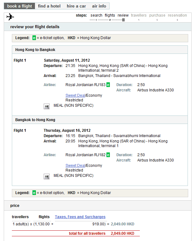Open the Sweet Deal link for flight RJ182
The height and width of the screenshot is (241, 196).
(x=75, y=166)
